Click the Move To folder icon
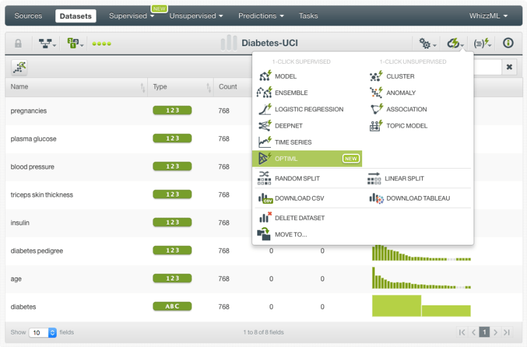527x347 pixels. 264,234
